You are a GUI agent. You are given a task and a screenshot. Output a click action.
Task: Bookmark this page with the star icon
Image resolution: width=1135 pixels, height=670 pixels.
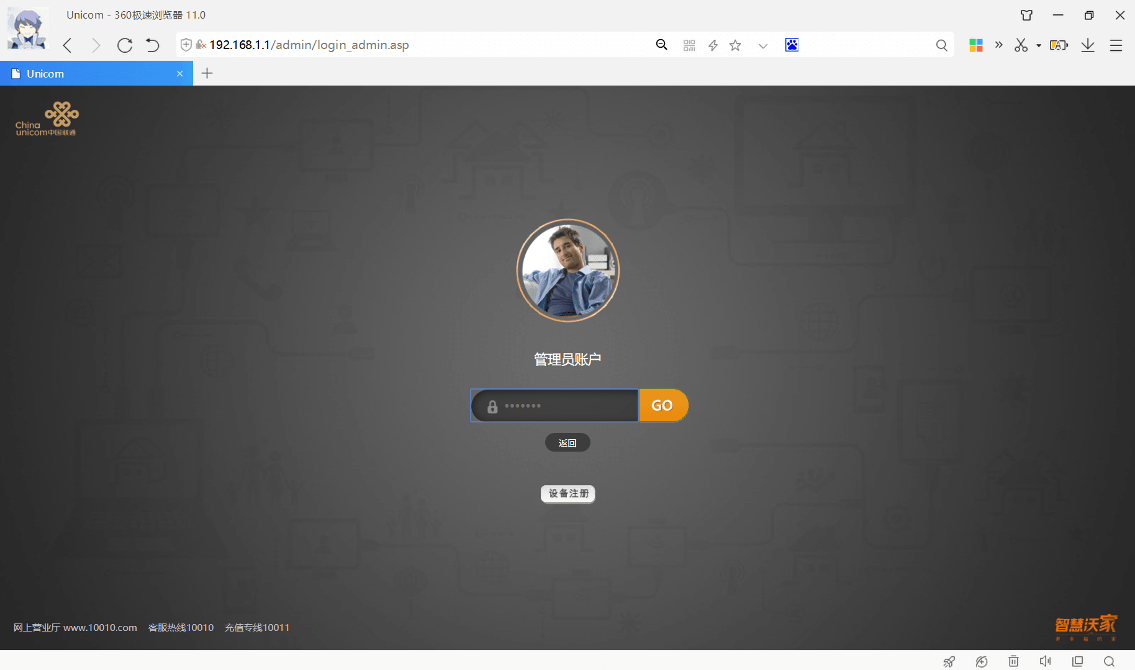[x=735, y=45]
